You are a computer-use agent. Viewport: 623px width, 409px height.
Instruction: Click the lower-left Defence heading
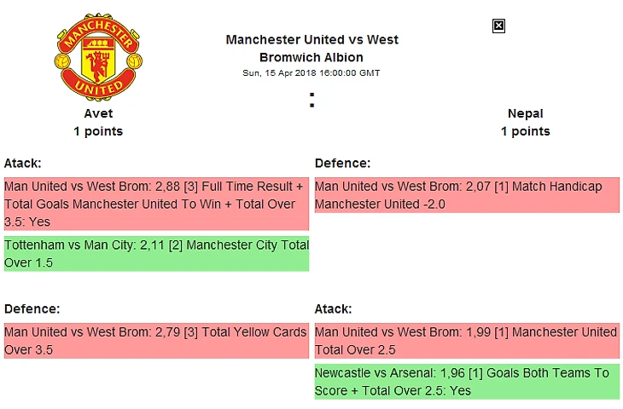32,309
